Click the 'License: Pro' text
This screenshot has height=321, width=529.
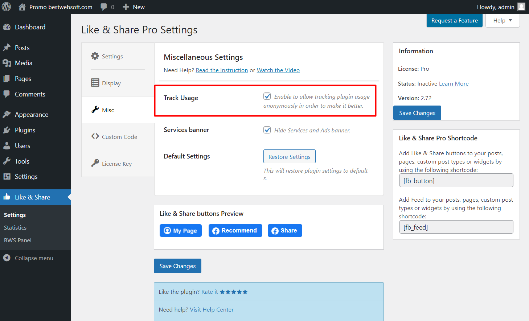[x=413, y=69]
